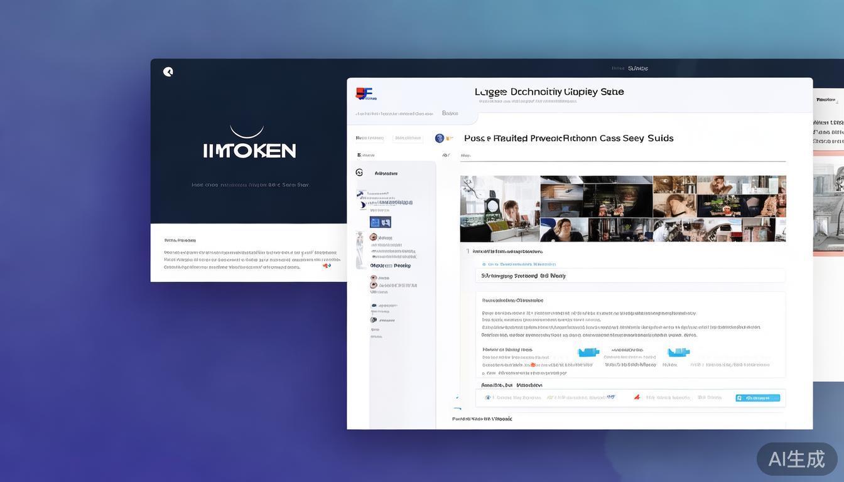This screenshot has width=844, height=482.
Task: Click the blue action button in the footer bar
Action: click(x=757, y=397)
